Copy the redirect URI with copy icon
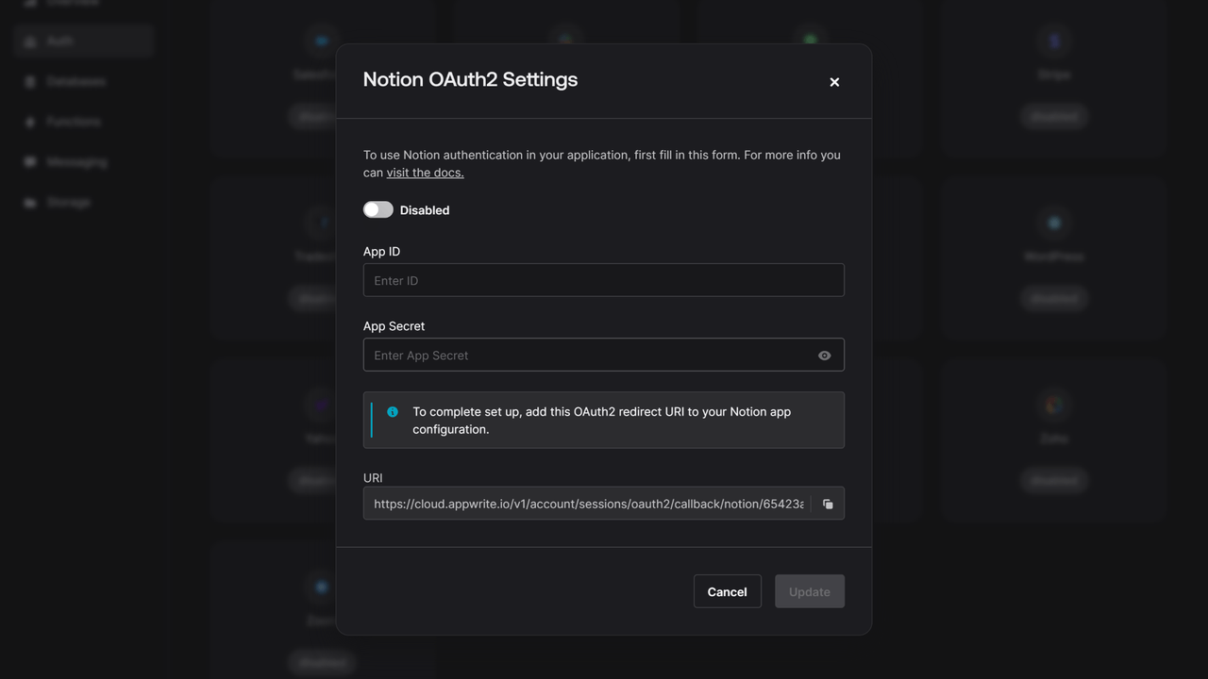The width and height of the screenshot is (1208, 679). pyautogui.click(x=828, y=504)
